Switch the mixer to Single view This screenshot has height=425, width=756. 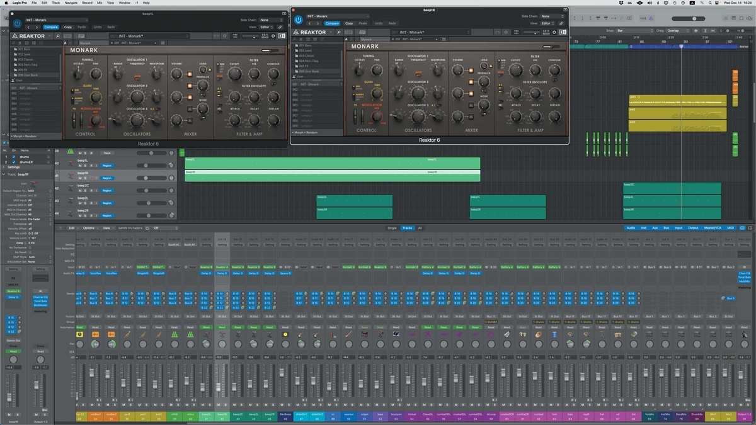[392, 228]
